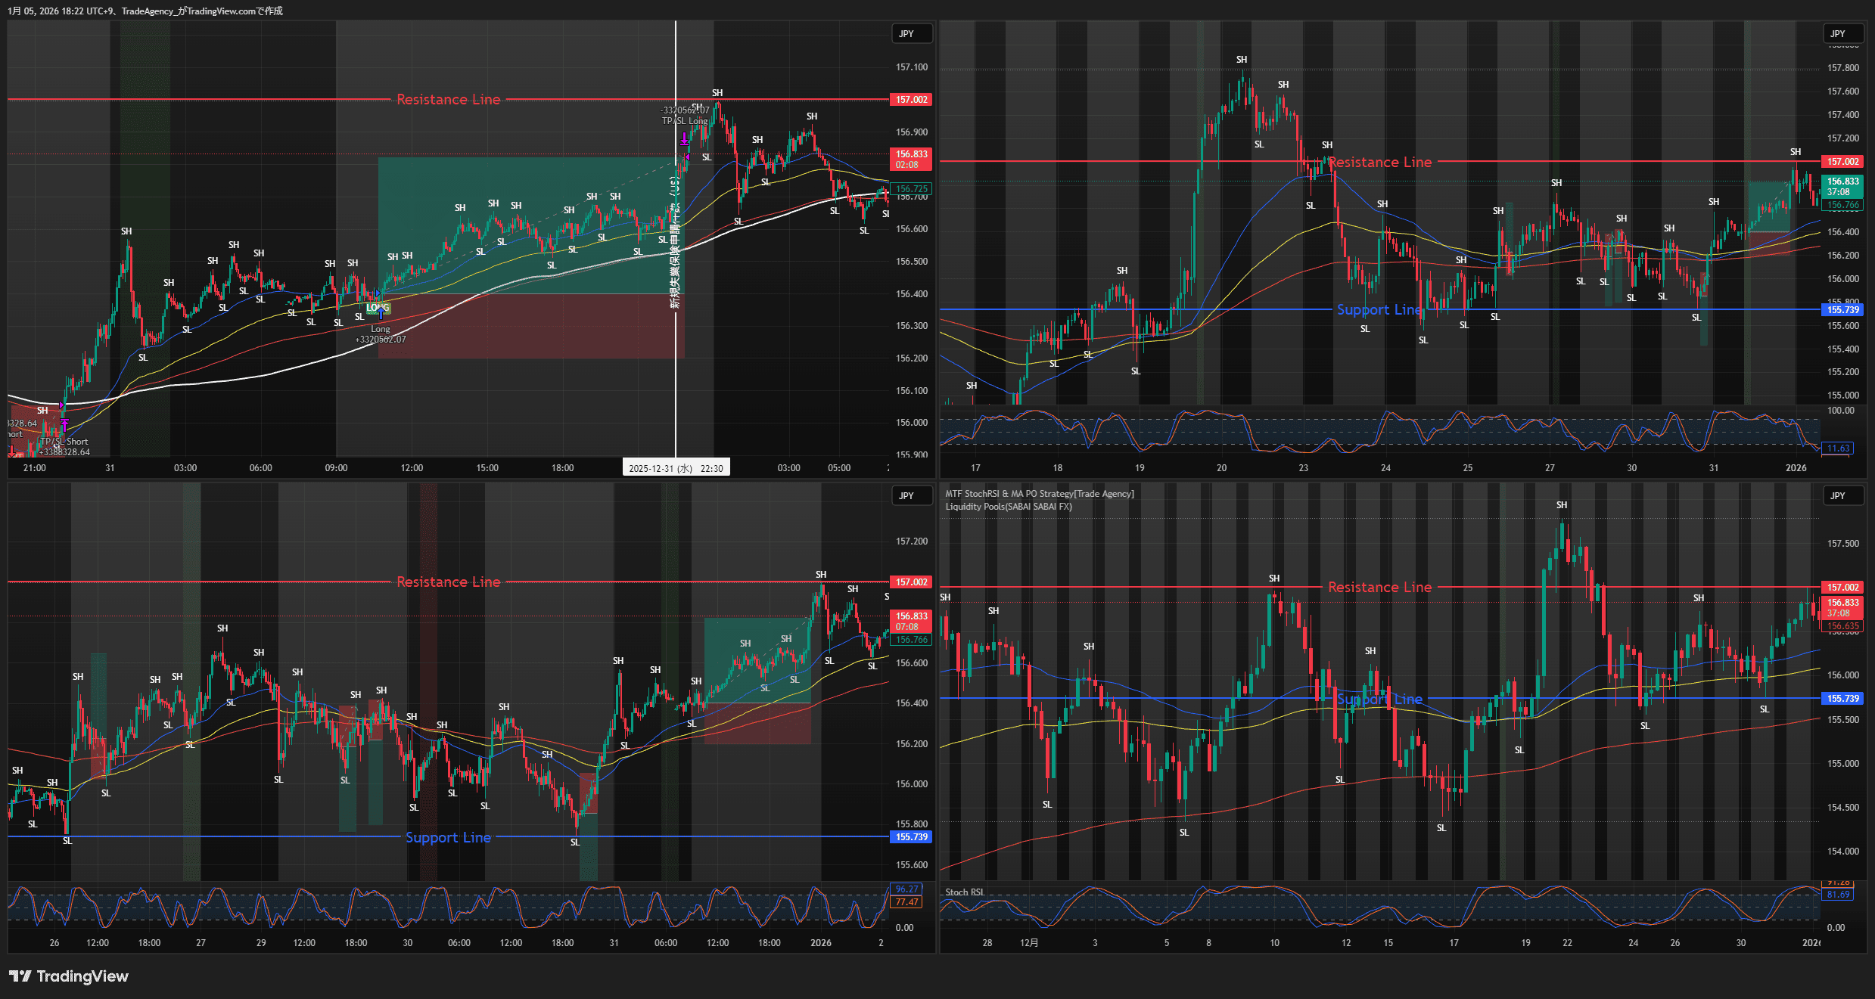The image size is (1875, 999).
Task: Click the blue LONG entry arrow marker
Action: tap(381, 312)
